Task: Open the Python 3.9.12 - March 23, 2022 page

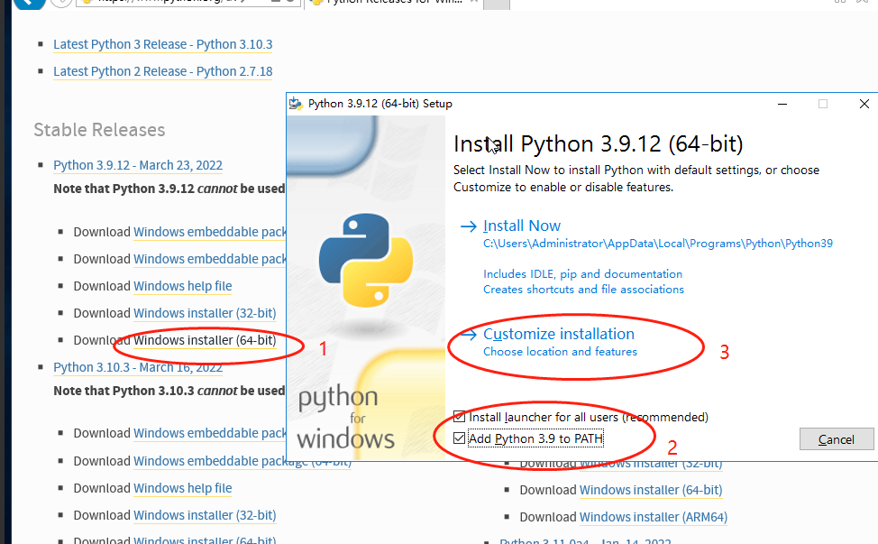Action: 137,165
